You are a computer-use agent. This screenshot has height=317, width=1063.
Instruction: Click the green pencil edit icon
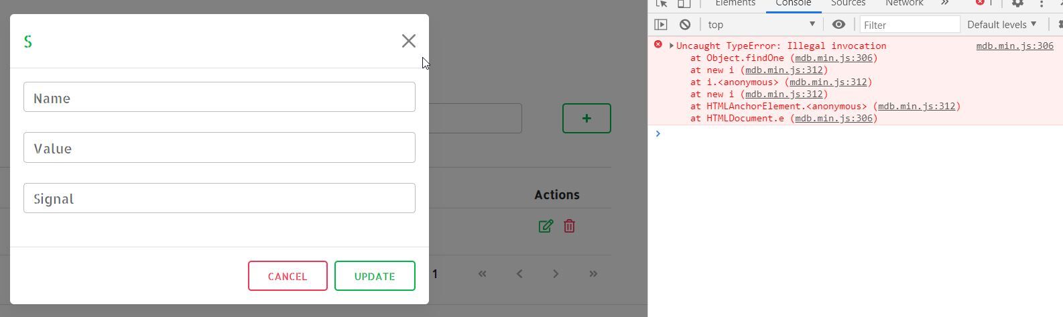tap(546, 226)
